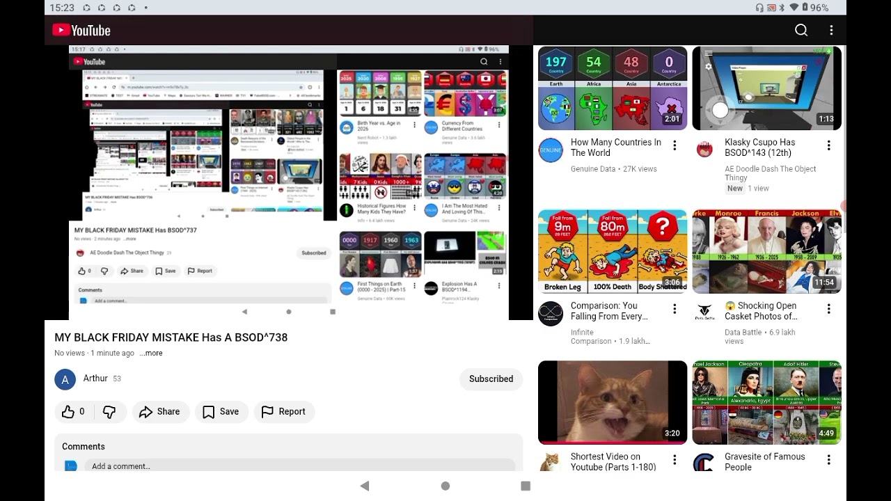Open the Arthur channel name link
Viewport: 891px width, 501px height.
pos(95,379)
